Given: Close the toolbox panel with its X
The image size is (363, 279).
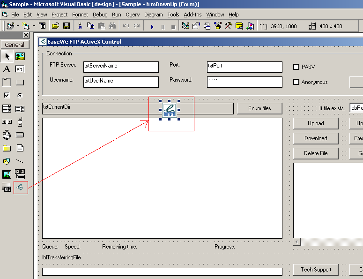Looking at the screenshot, I should point(26,35).
